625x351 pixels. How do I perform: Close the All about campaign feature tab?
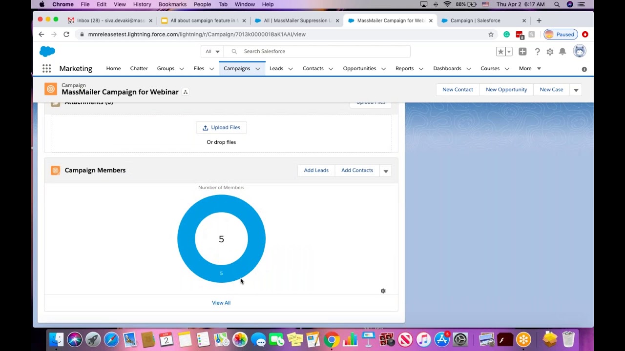tap(244, 20)
